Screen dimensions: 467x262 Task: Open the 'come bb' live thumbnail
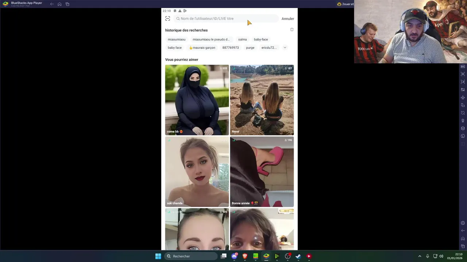click(x=197, y=100)
